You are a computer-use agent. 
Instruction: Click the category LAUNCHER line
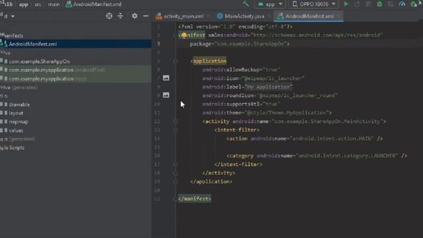point(317,156)
